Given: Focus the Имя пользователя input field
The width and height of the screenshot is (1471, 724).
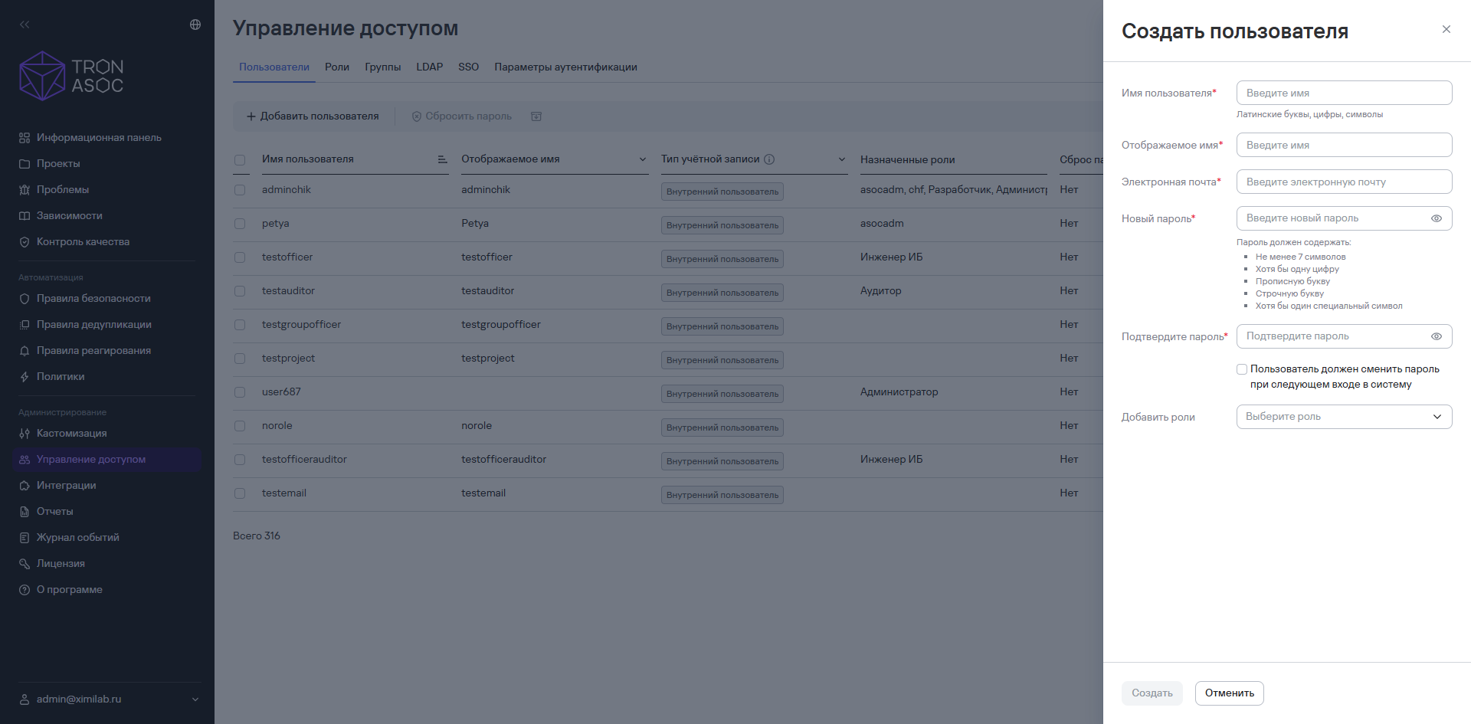Looking at the screenshot, I should [1344, 93].
